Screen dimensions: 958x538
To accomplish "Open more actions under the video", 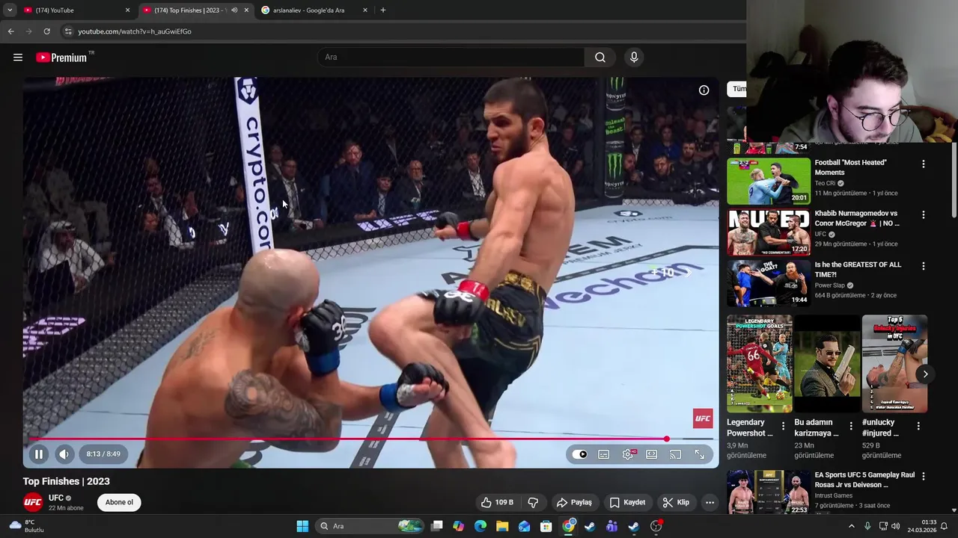I will (x=710, y=502).
